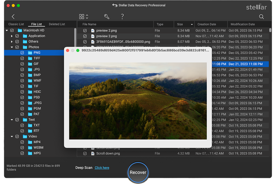Follow the Deep Scan Click here link
The width and height of the screenshot is (276, 184).
pyautogui.click(x=102, y=168)
